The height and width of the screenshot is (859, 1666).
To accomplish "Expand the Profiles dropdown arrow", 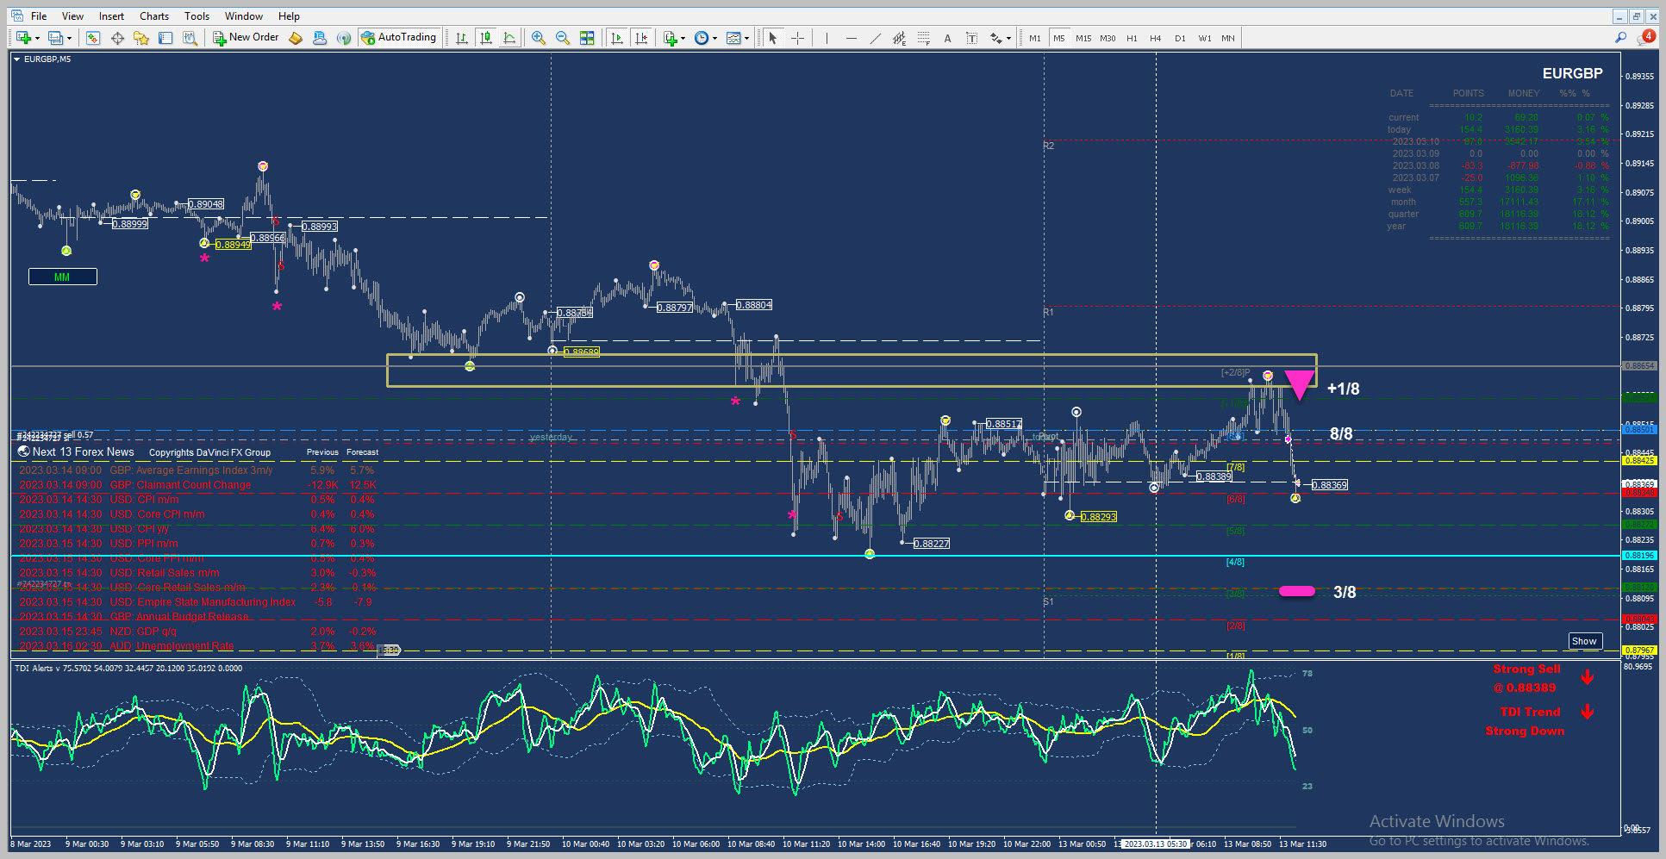I will tap(69, 38).
